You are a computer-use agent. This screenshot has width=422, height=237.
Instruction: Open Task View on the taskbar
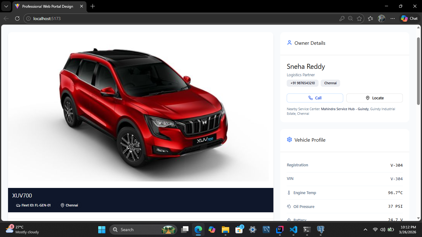click(185, 230)
